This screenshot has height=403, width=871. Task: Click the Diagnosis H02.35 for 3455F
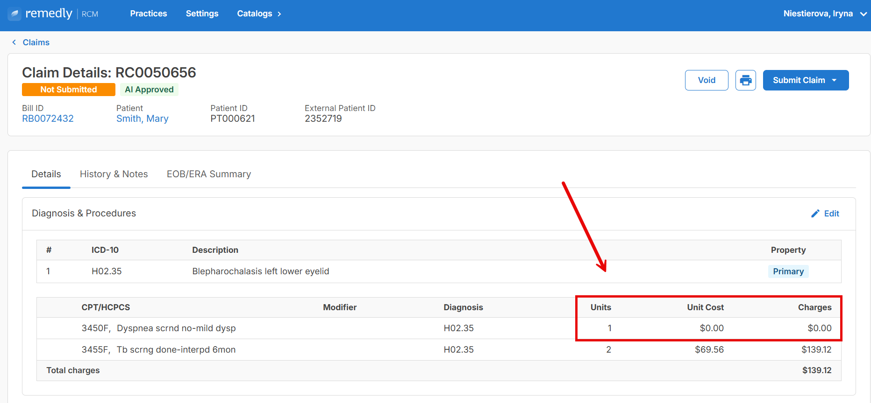[x=458, y=350]
